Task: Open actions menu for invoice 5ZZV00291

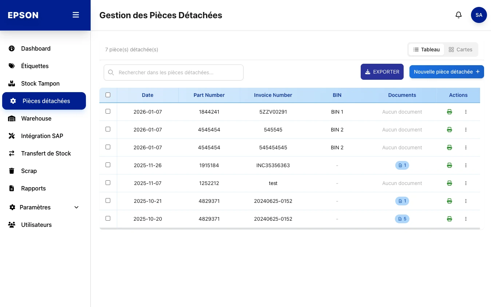Action: point(466,112)
